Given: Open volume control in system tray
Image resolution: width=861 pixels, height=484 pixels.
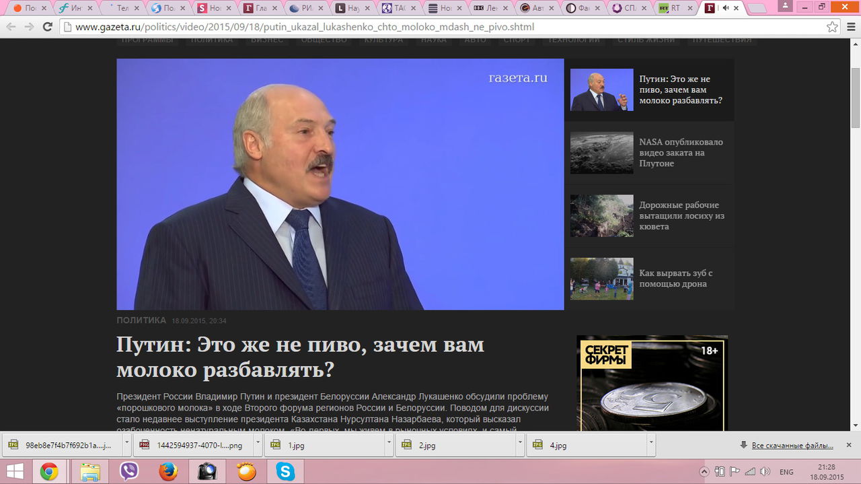Looking at the screenshot, I should 765,472.
